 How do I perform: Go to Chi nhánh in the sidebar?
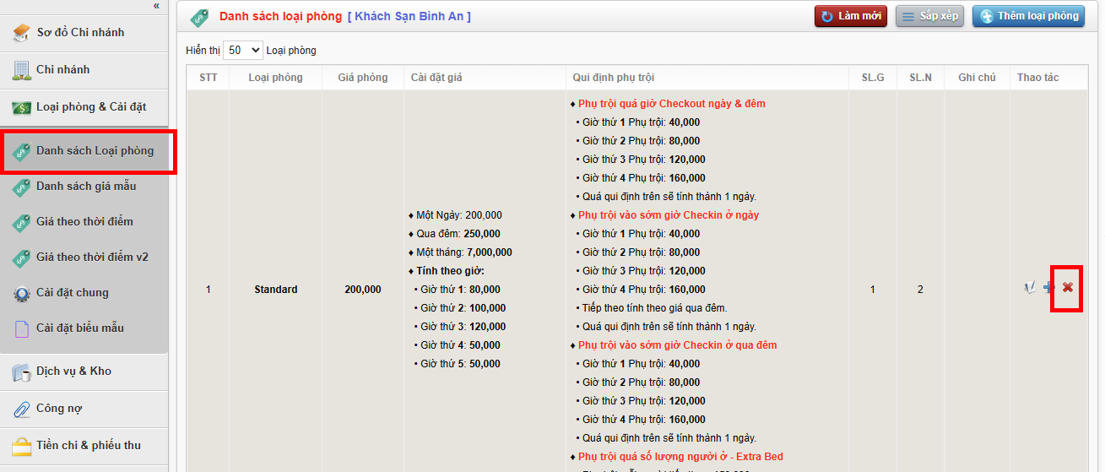pyautogui.click(x=62, y=70)
